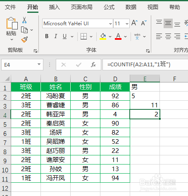Viewport: 188px width, 196px height.
Task: Select cell with score 52
Action: click(115, 142)
